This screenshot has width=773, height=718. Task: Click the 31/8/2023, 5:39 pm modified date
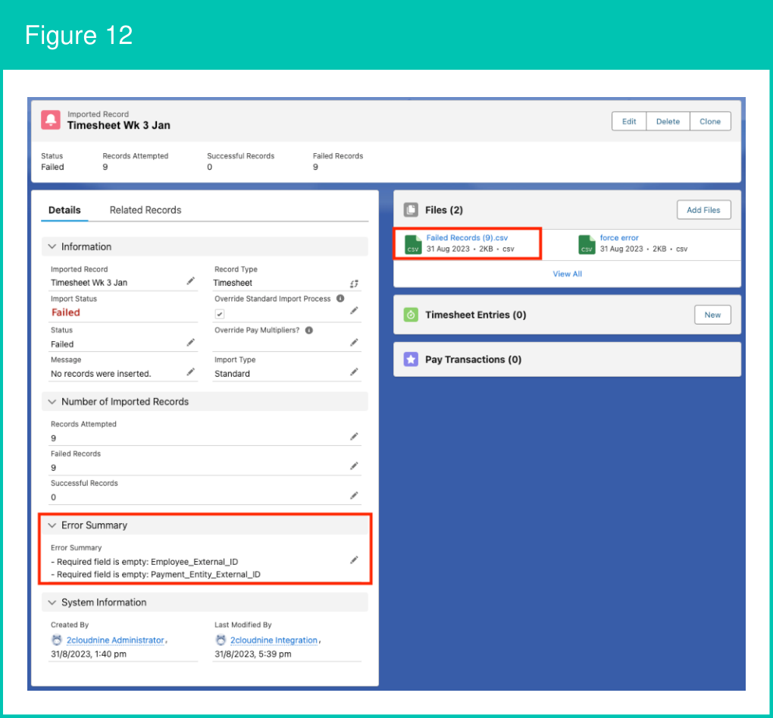(253, 654)
